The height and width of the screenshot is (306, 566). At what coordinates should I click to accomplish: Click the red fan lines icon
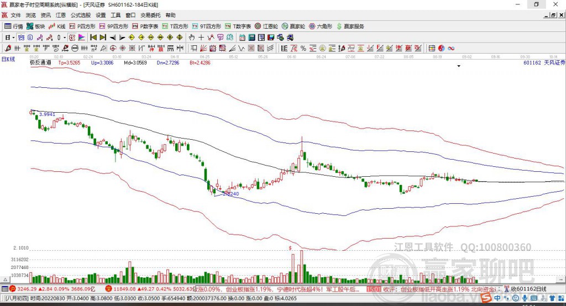[203, 49]
